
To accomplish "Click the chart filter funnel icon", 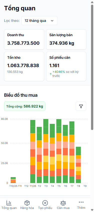I will coord(81,106).
